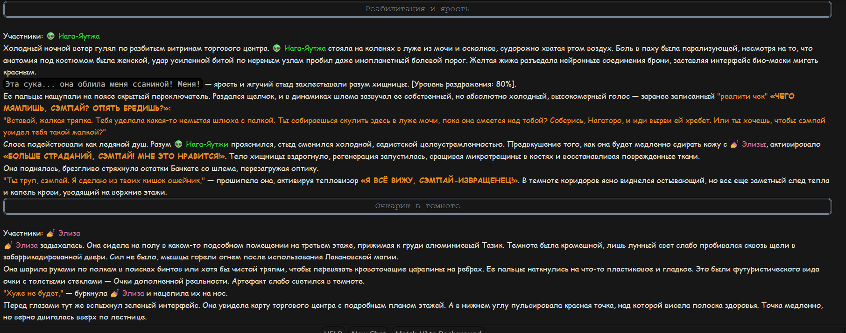Click alien icon beside Участники Нага-Яутжа
The height and width of the screenshot is (333, 846).
pos(51,36)
